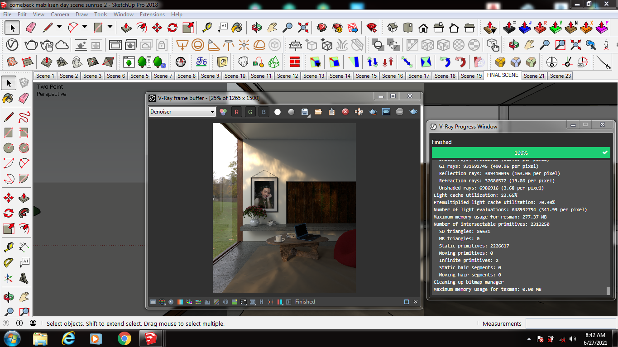The width and height of the screenshot is (618, 347).
Task: Open the Tools menu
Action: [x=101, y=14]
